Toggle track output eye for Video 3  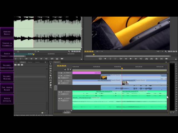(59, 73)
